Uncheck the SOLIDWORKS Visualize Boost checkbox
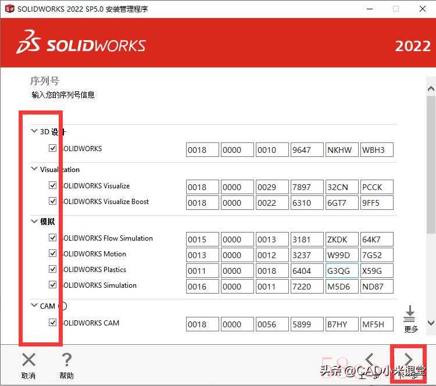 53,201
